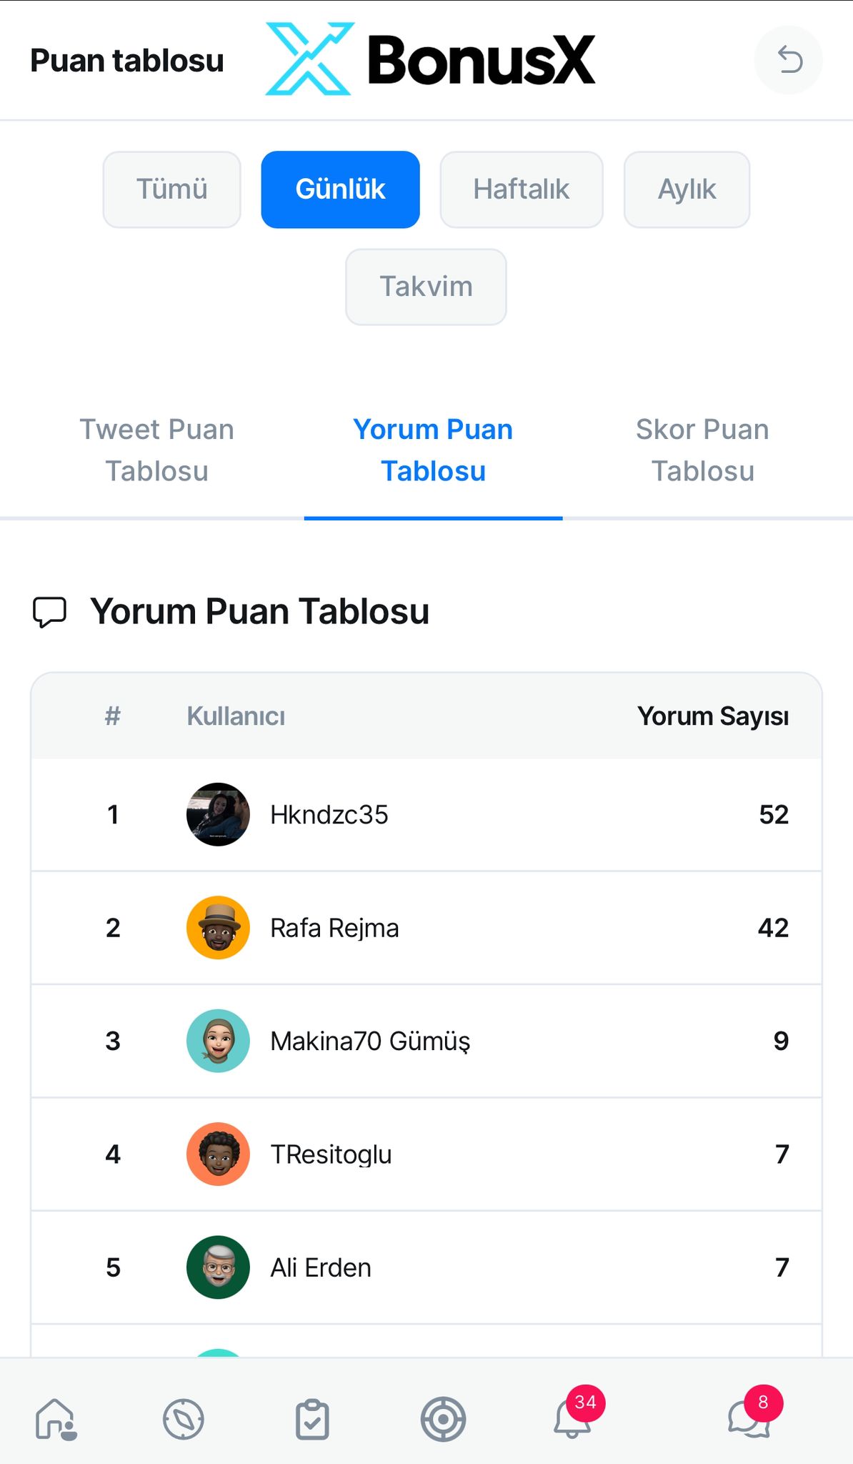Switch to Haftalık filter

(522, 189)
